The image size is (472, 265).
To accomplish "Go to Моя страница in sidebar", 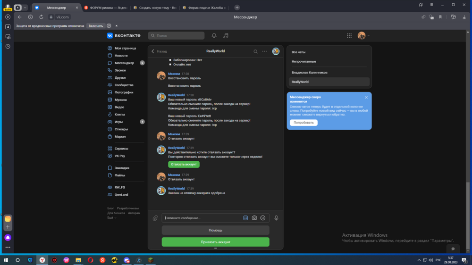I will [126, 48].
